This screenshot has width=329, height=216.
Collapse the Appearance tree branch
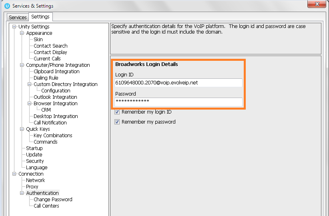tap(22, 33)
